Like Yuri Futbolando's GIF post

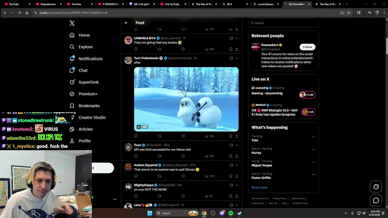tap(183, 136)
